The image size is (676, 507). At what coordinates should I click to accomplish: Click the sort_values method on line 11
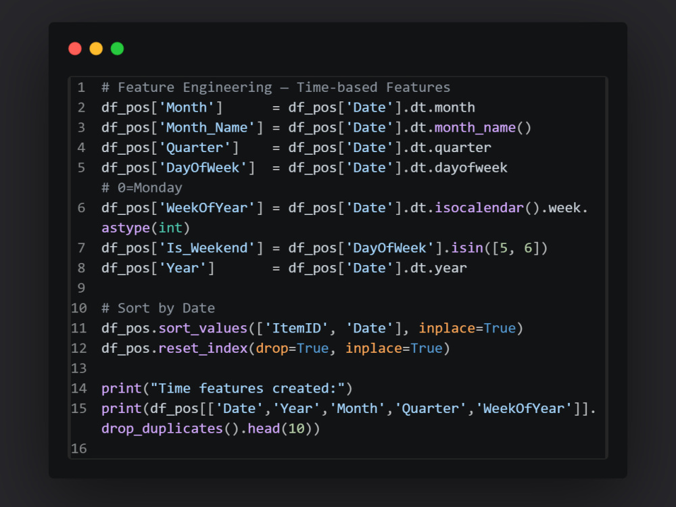pos(203,328)
